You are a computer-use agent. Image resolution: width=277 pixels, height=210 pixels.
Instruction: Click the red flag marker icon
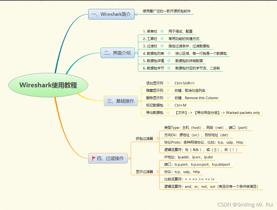click(94, 158)
